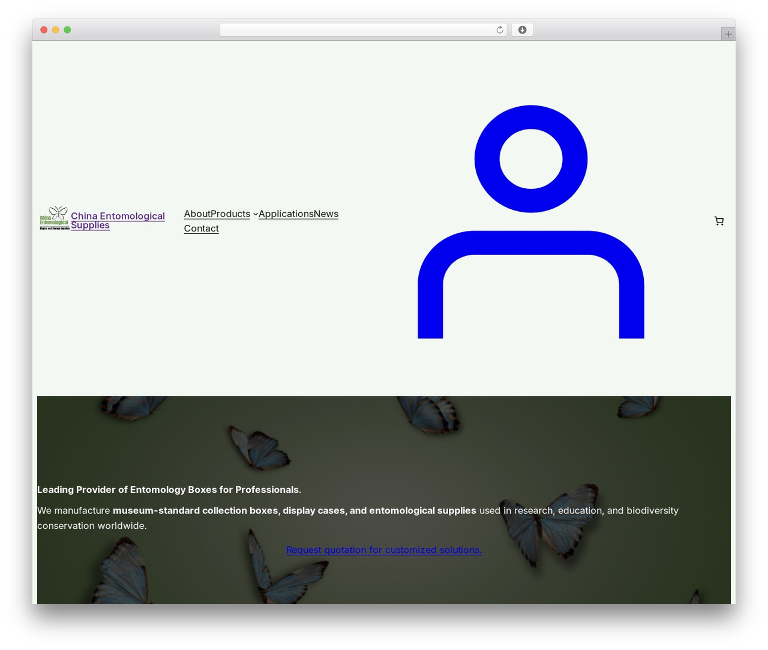Go to the Products page
The width and height of the screenshot is (768, 650).
point(230,213)
